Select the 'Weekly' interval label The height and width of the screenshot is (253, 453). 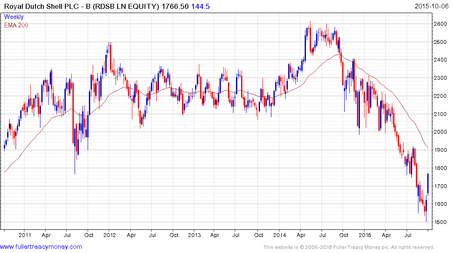point(14,17)
